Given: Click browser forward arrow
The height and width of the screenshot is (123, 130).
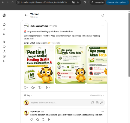Looking at the screenshot, I should [8, 2].
